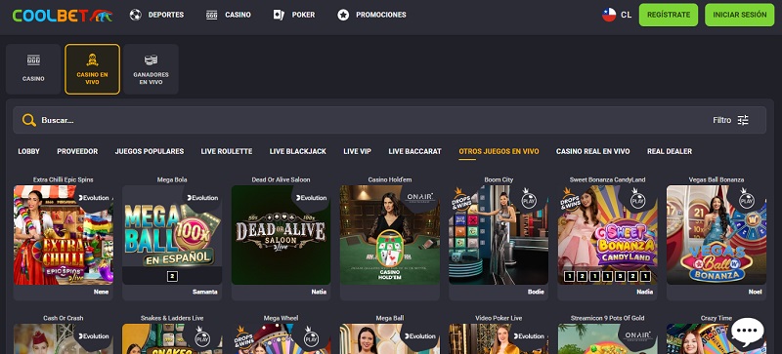Click Pragmatic Play badge on Boom City card
This screenshot has width=782, height=354.
click(529, 198)
